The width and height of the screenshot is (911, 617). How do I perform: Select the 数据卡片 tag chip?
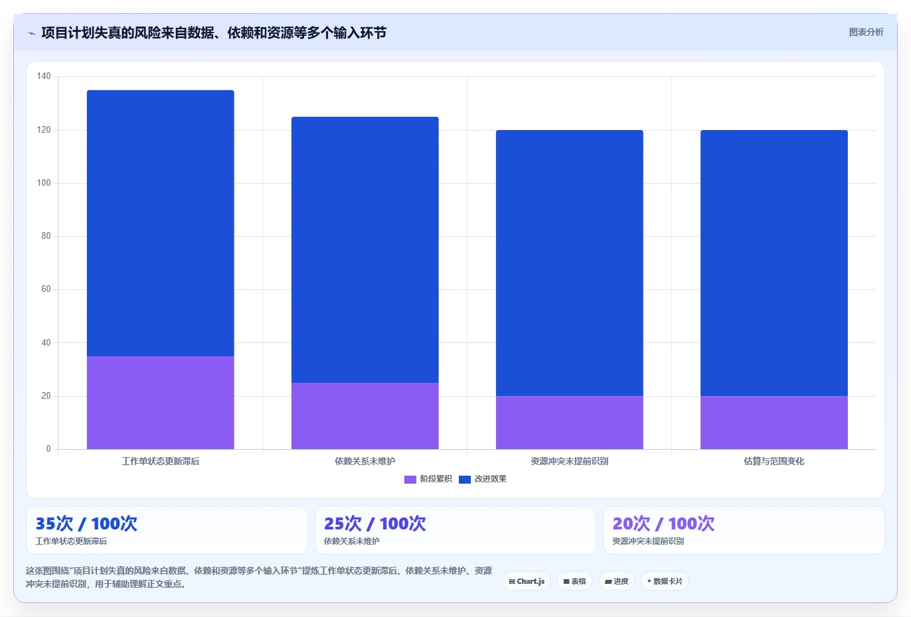pyautogui.click(x=665, y=581)
